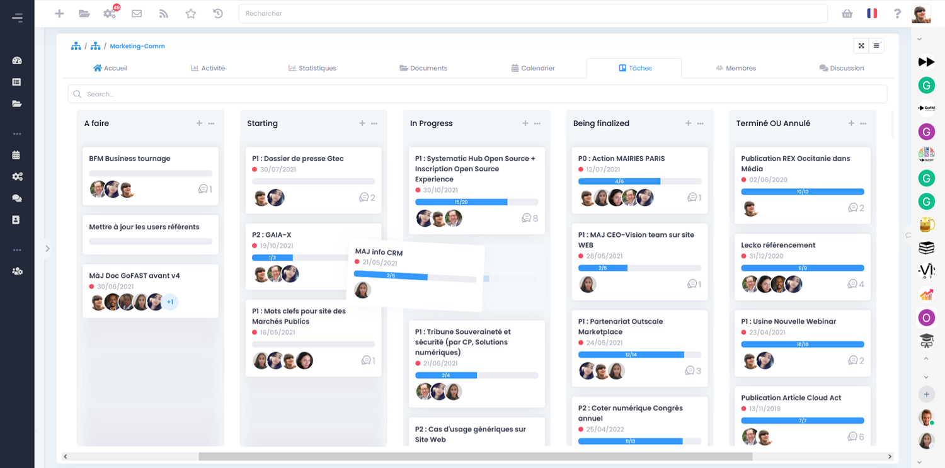The height and width of the screenshot is (468, 945).
Task: Click the plus create icon in top toolbar
Action: pos(59,13)
